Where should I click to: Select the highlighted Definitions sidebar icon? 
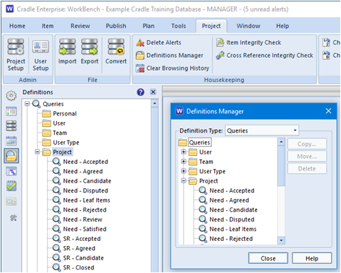coord(11,156)
